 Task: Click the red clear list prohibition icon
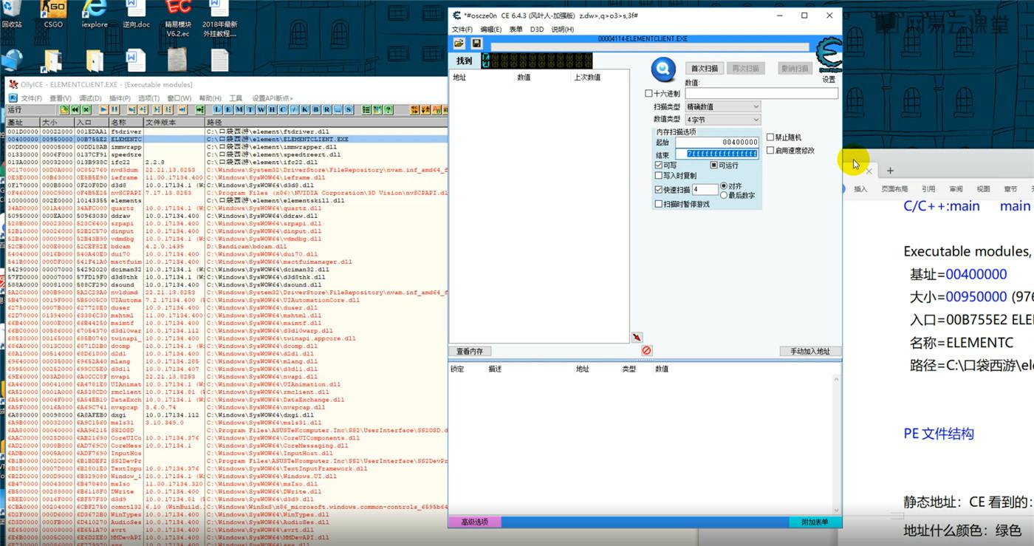[646, 350]
